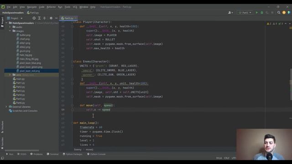
Task: Collapse all icon in Project panel
Action: point(45,18)
